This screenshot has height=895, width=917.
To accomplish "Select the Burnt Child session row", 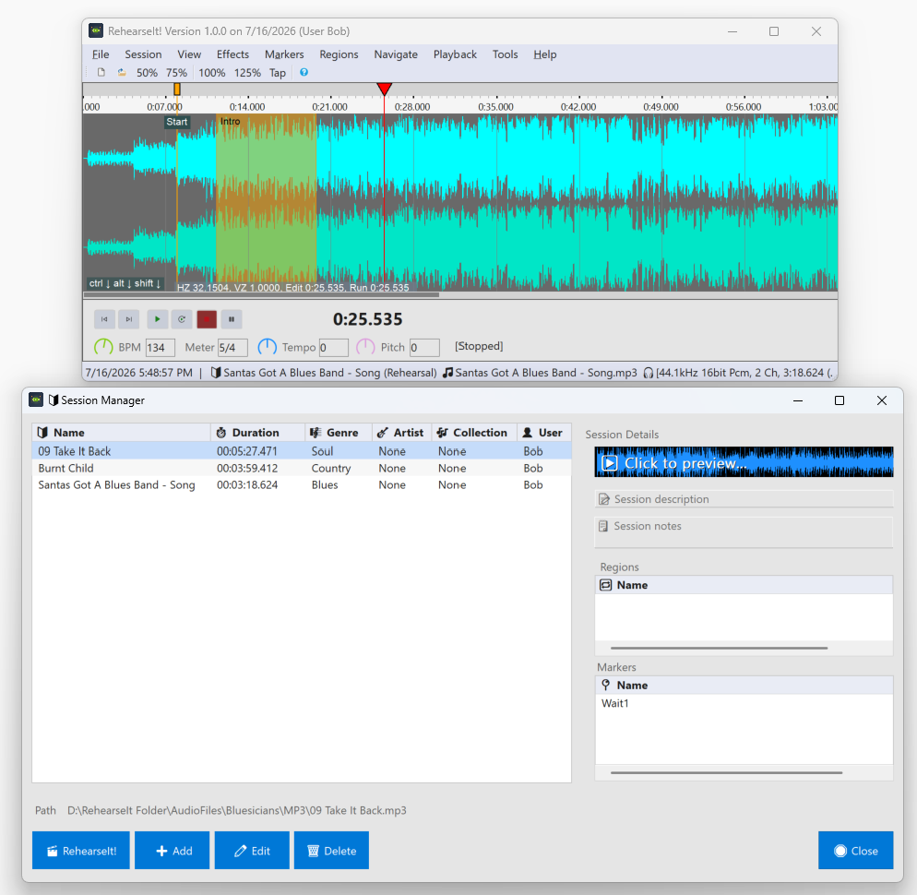I will (301, 468).
